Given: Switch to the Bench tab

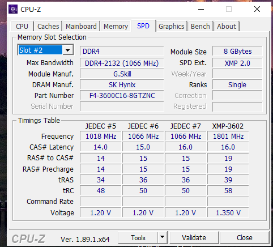Looking at the screenshot, I should (x=201, y=26).
